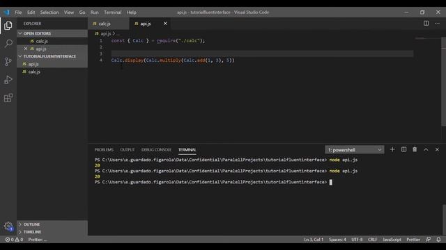Open the Go menu
This screenshot has width=446, height=250.
[82, 12]
